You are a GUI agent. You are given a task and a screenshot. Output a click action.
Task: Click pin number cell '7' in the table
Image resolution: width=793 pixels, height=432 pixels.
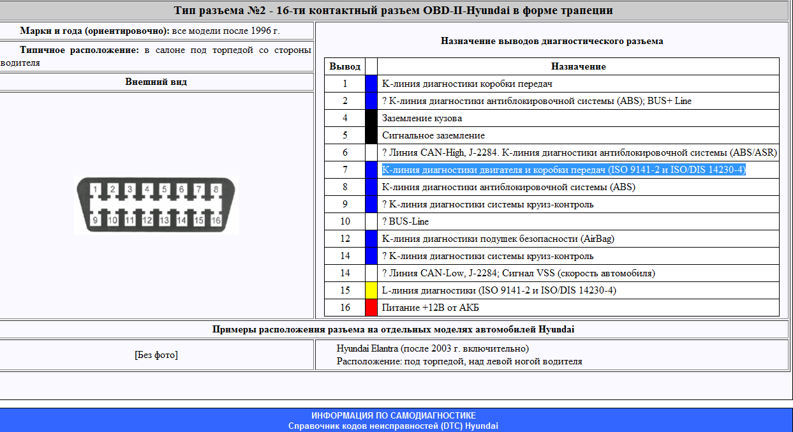coord(345,170)
